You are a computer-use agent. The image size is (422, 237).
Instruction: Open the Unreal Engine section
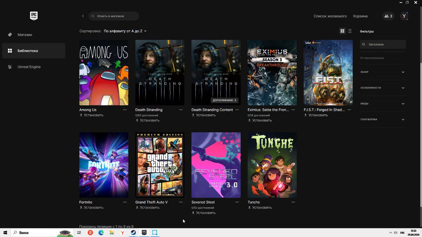pyautogui.click(x=34, y=67)
